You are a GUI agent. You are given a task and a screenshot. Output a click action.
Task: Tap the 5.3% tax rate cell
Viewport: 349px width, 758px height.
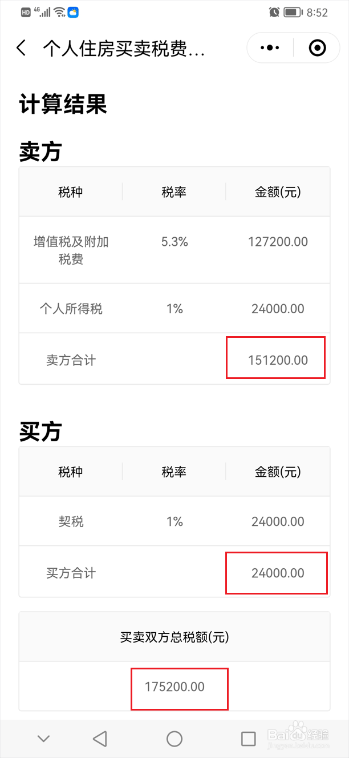point(174,242)
